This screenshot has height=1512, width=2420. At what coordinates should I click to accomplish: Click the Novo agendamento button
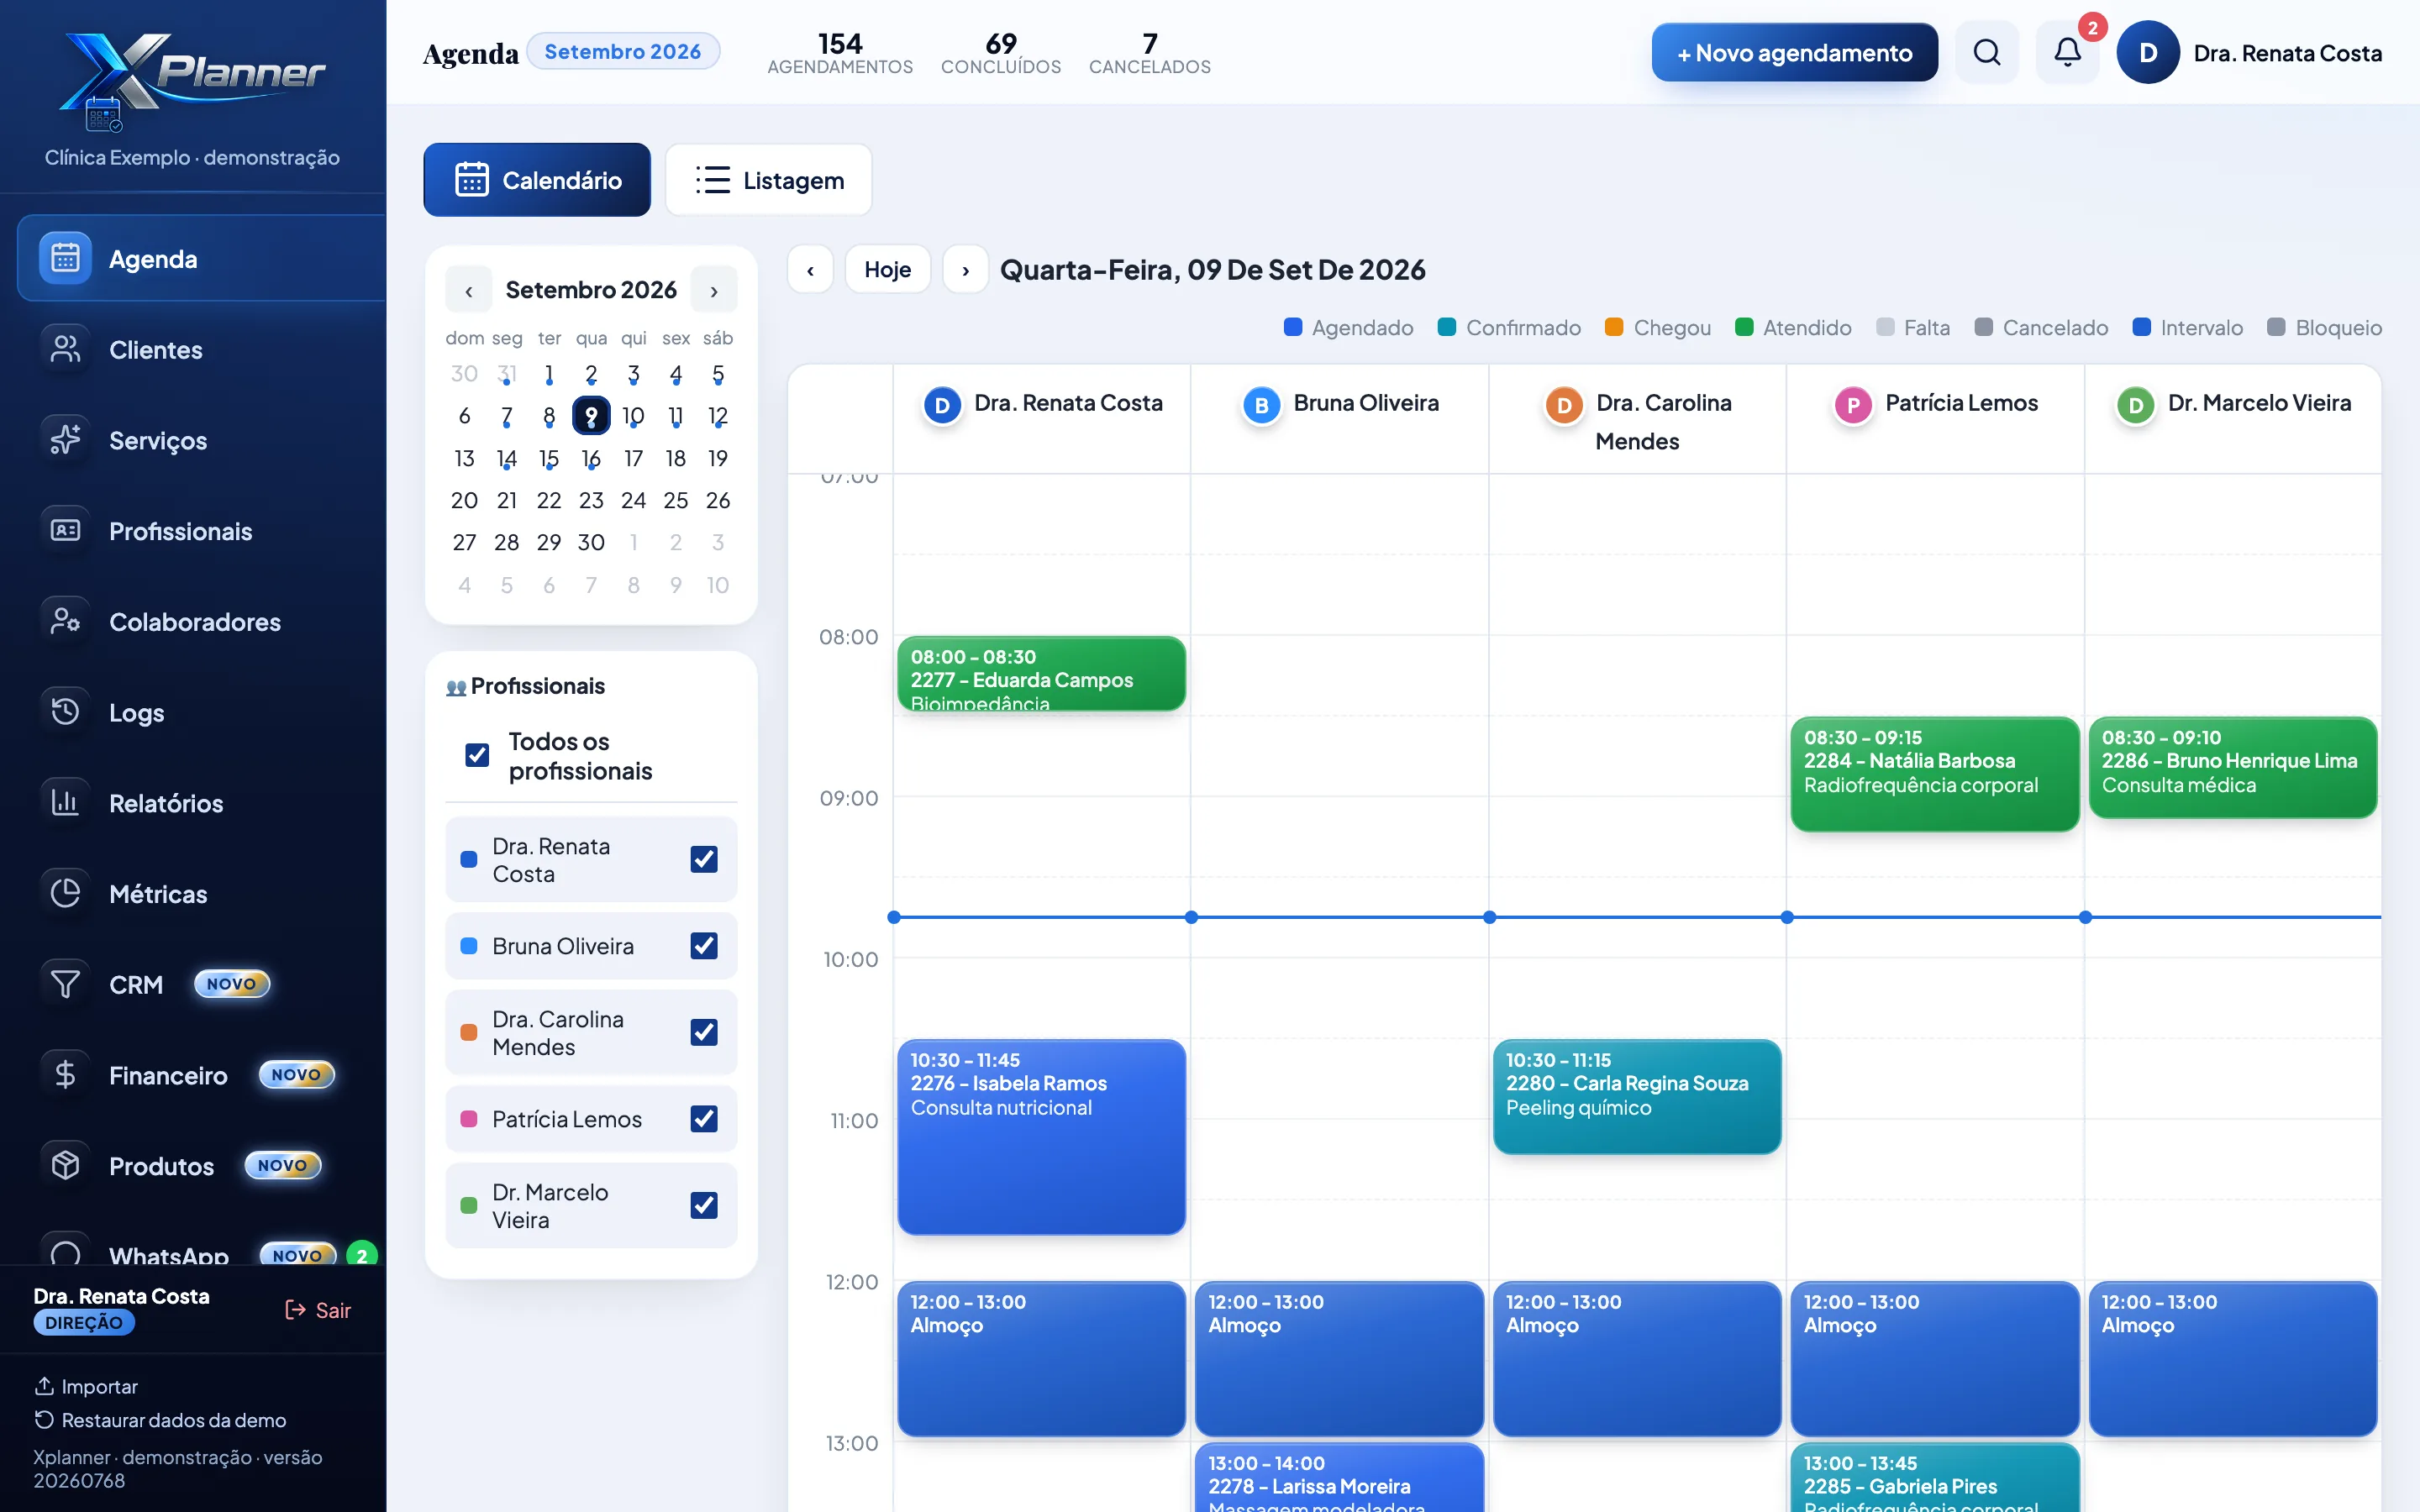pyautogui.click(x=1795, y=52)
